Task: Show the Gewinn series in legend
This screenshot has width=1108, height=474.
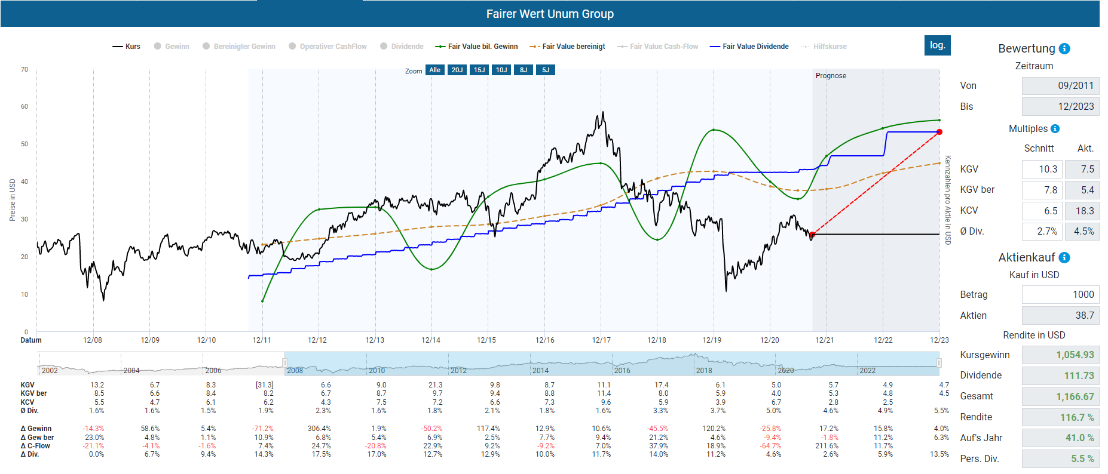Action: pos(172,47)
